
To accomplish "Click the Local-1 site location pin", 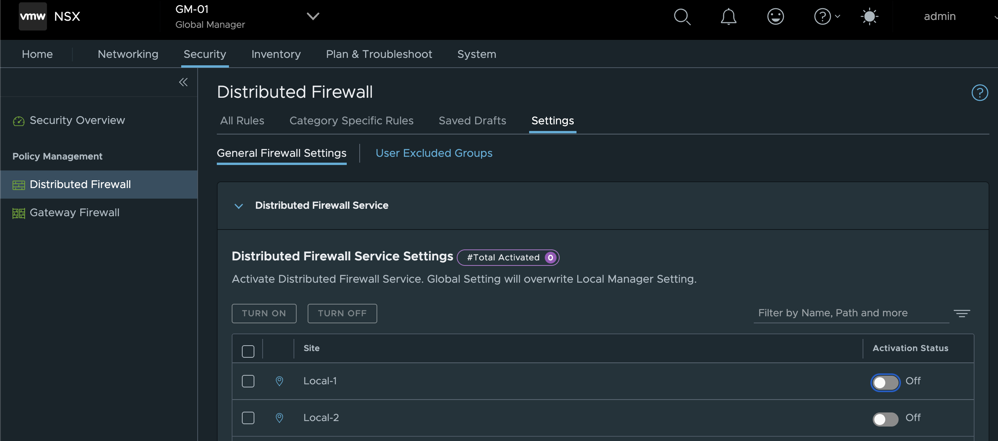I will point(279,381).
